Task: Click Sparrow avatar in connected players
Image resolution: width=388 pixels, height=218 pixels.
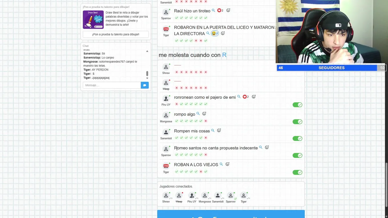Action: 231,196
